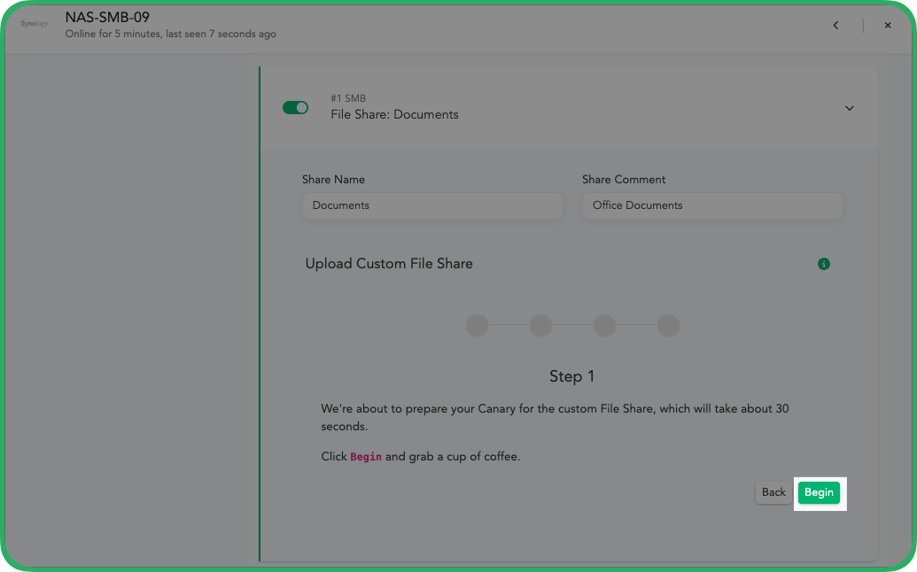Click the Synology logo icon
This screenshot has height=572, width=917.
coord(35,24)
